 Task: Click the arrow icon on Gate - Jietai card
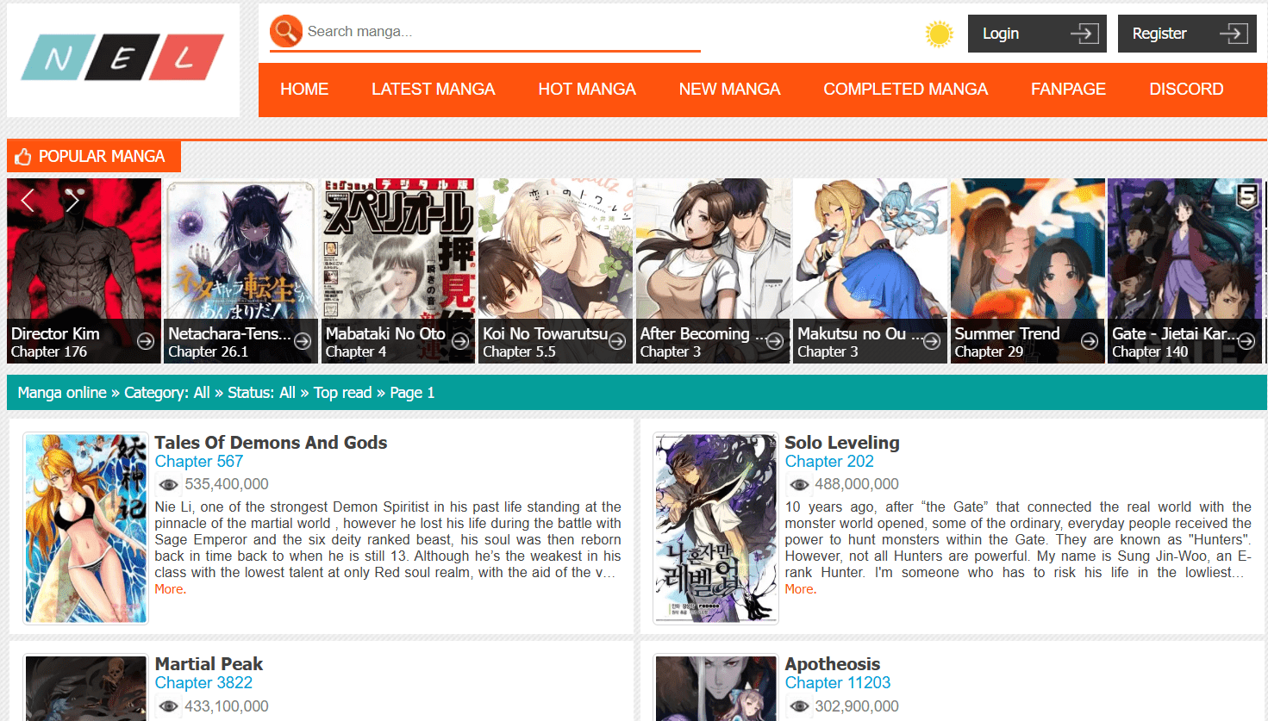1246,341
